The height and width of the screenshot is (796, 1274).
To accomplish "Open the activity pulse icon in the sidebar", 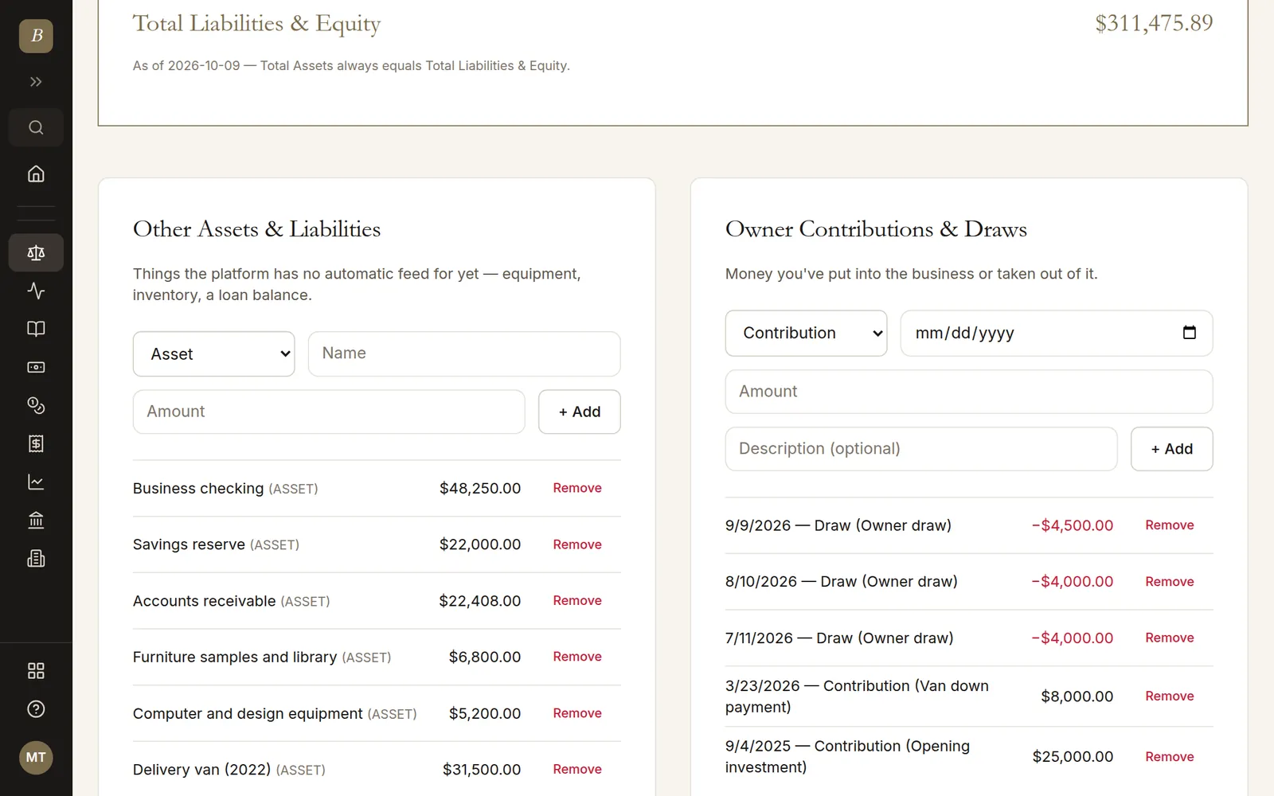I will click(36, 291).
